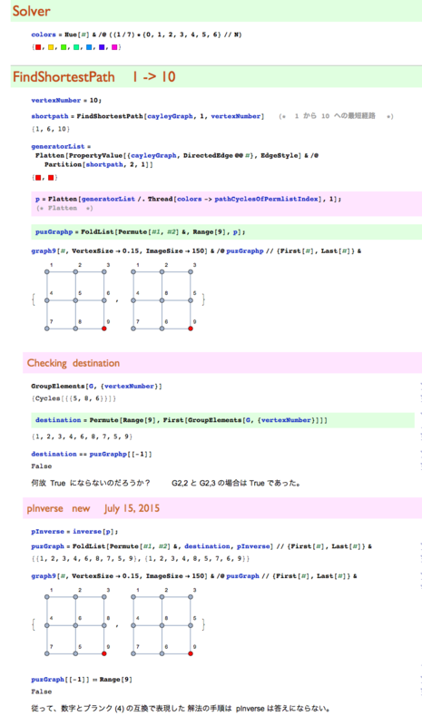Pick the dark blue-violet swatch in colors output
This screenshot has width=422, height=726.
point(102,47)
